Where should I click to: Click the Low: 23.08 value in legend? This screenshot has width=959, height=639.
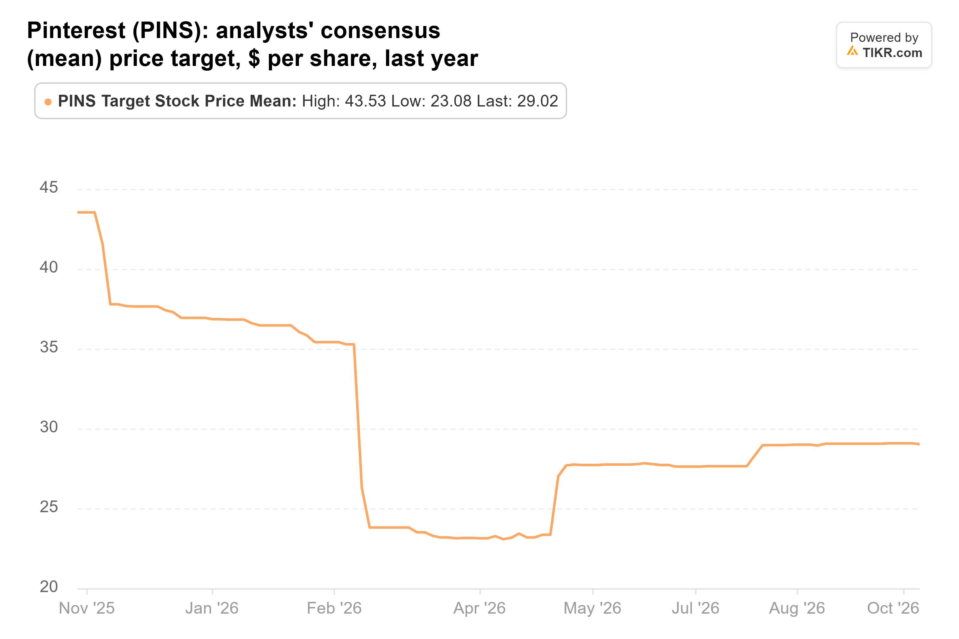[431, 101]
